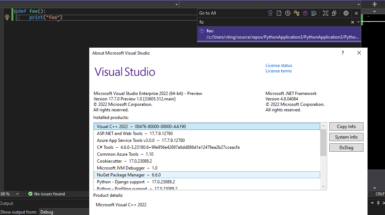Filter Go to All results by files
The image size is (385, 215).
279,13
